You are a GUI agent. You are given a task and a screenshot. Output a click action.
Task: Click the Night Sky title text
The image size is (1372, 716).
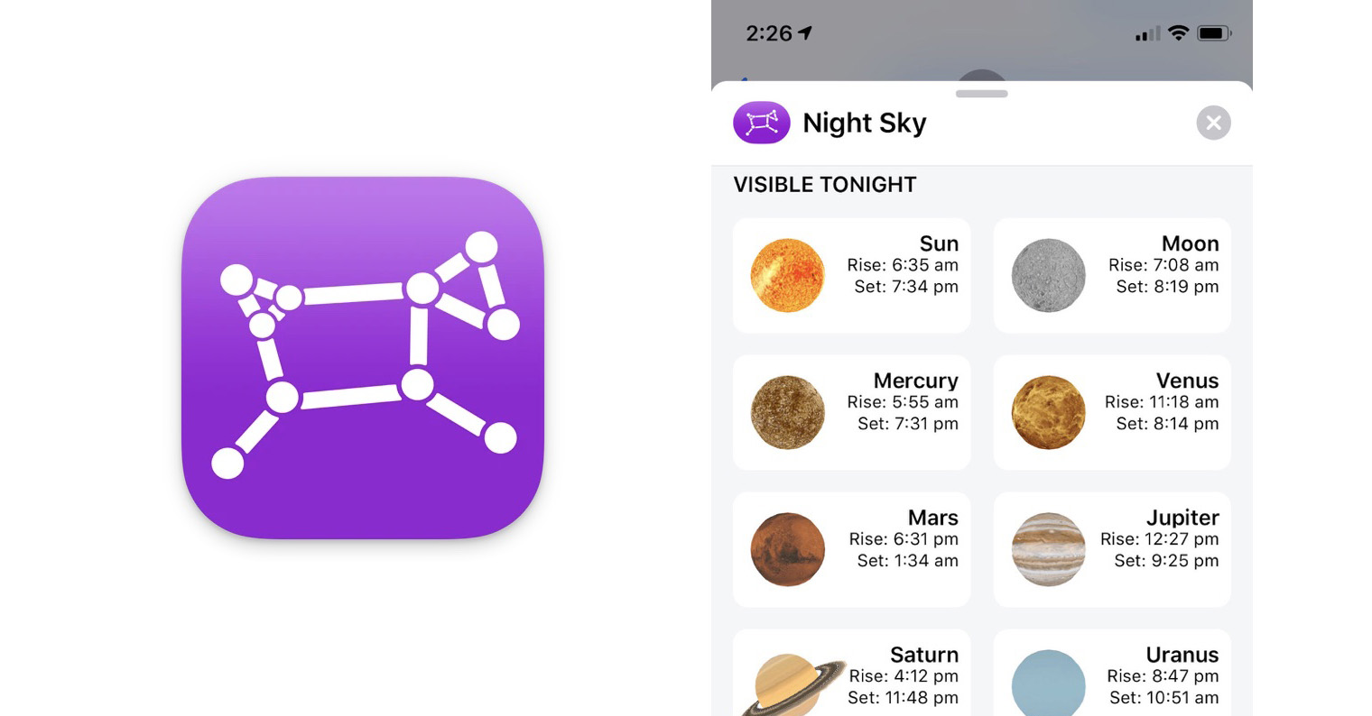click(x=864, y=123)
